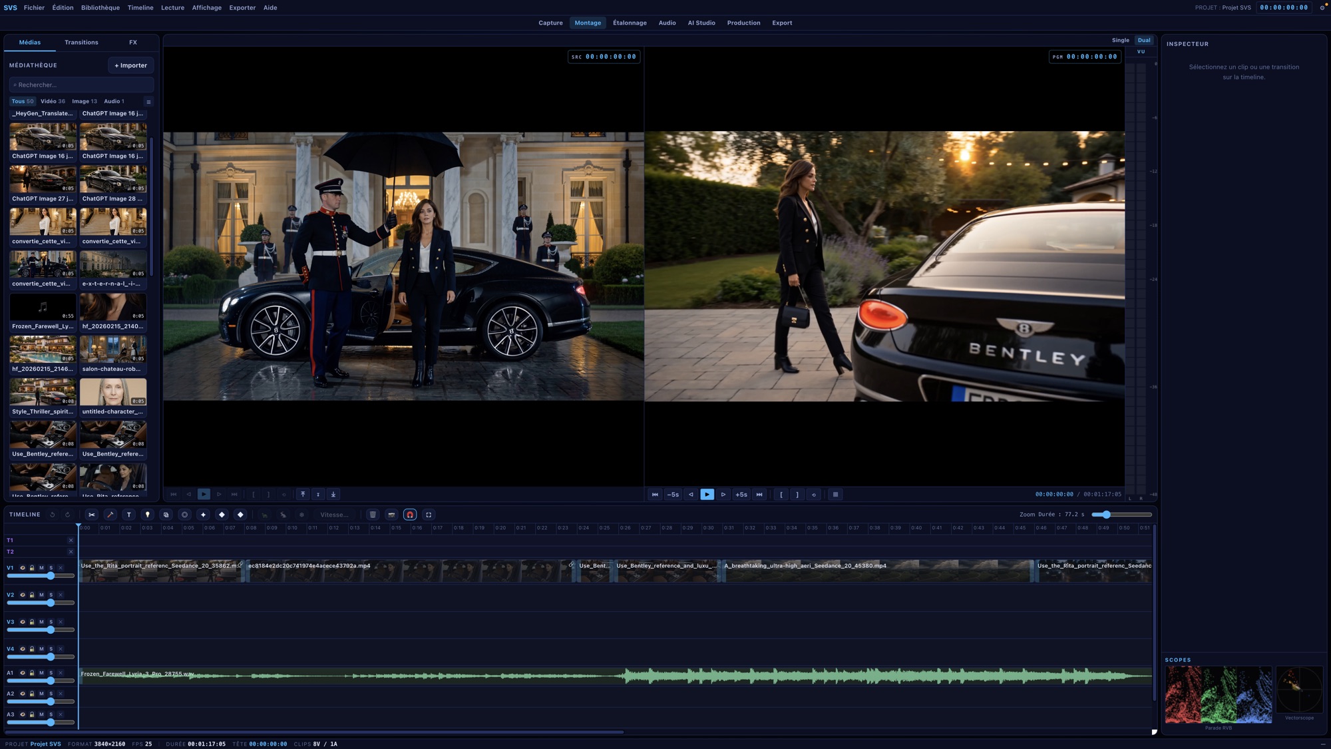
Task: Go to end in program monitor
Action: 759,495
